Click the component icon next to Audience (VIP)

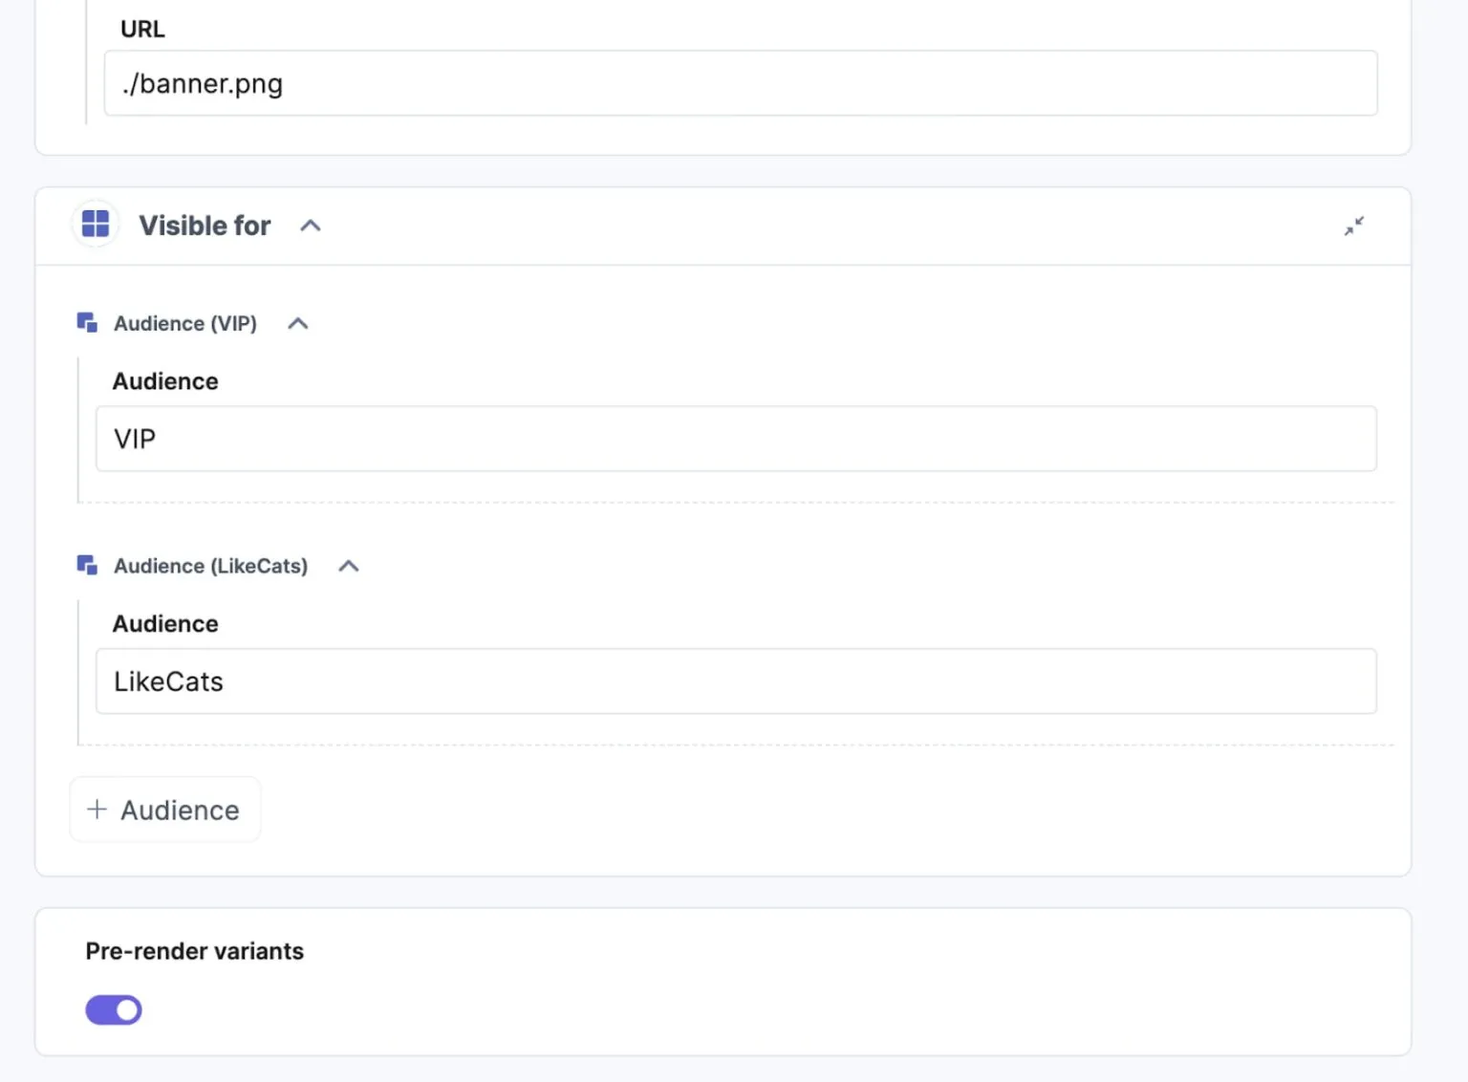tap(86, 323)
